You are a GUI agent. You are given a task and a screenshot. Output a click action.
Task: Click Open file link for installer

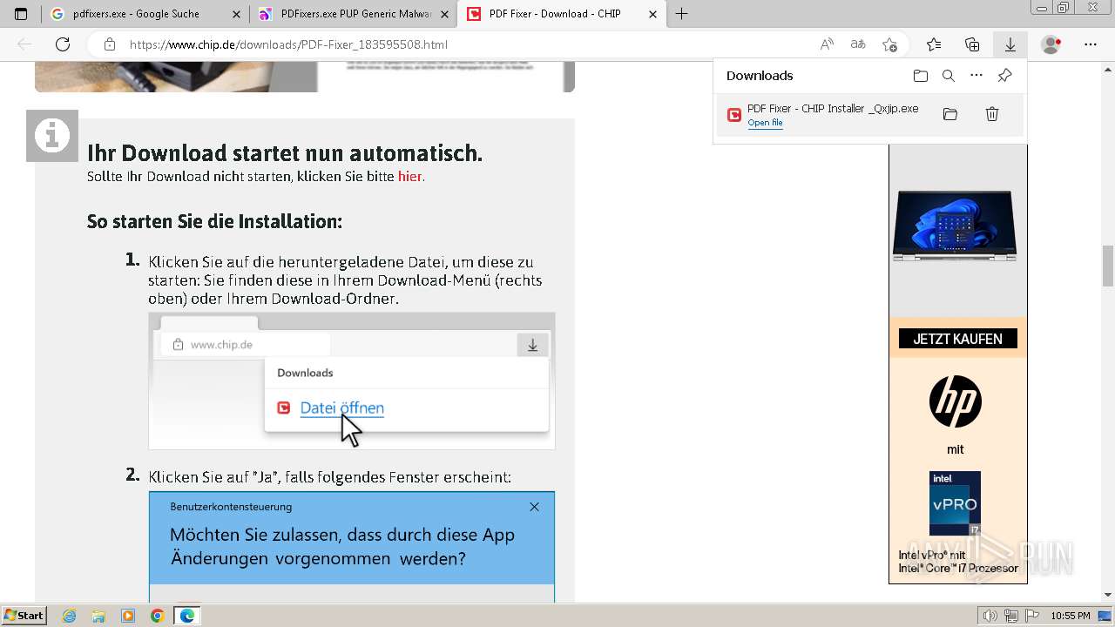click(765, 123)
